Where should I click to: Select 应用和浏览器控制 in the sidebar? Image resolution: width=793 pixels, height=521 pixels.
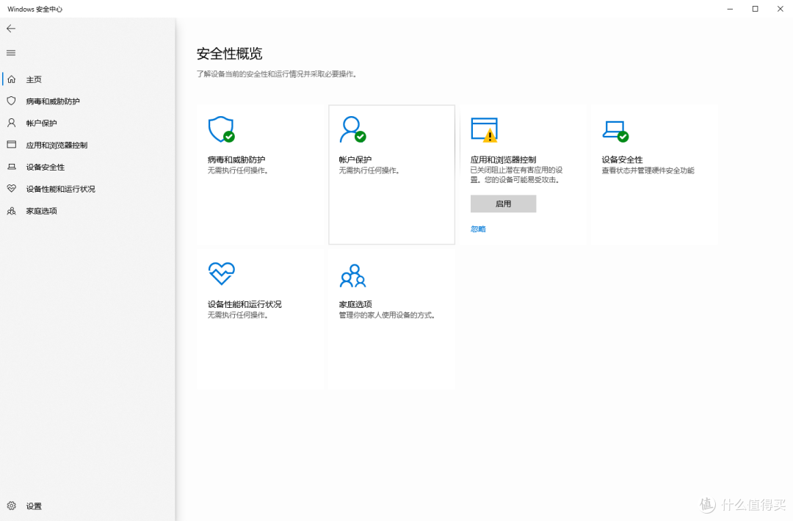click(x=57, y=145)
